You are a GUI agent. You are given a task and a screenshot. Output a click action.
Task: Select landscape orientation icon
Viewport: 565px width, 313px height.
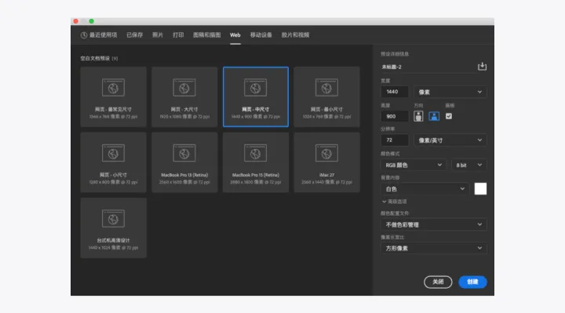(x=434, y=116)
